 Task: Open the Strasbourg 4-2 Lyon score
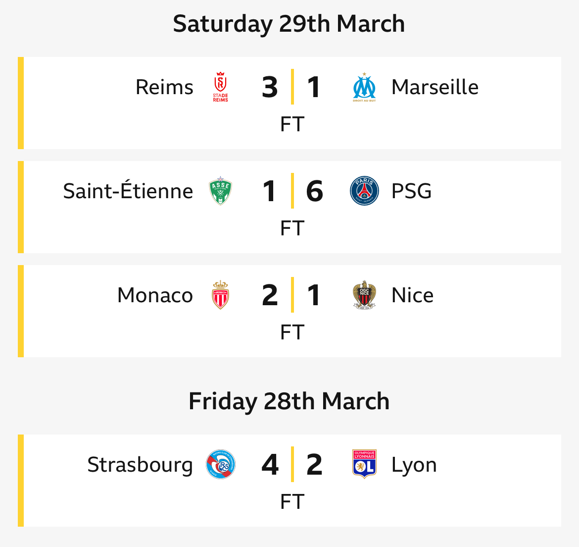[292, 465]
